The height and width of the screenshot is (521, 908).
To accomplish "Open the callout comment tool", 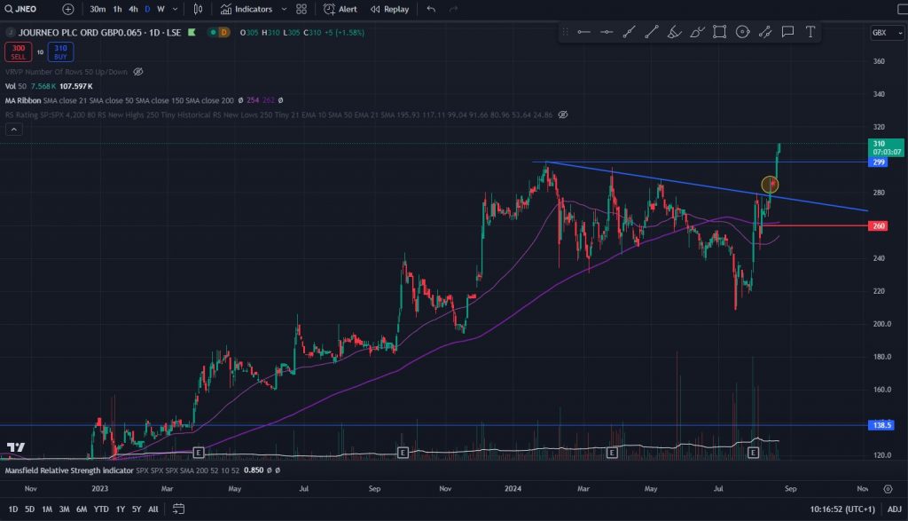I will 787,32.
